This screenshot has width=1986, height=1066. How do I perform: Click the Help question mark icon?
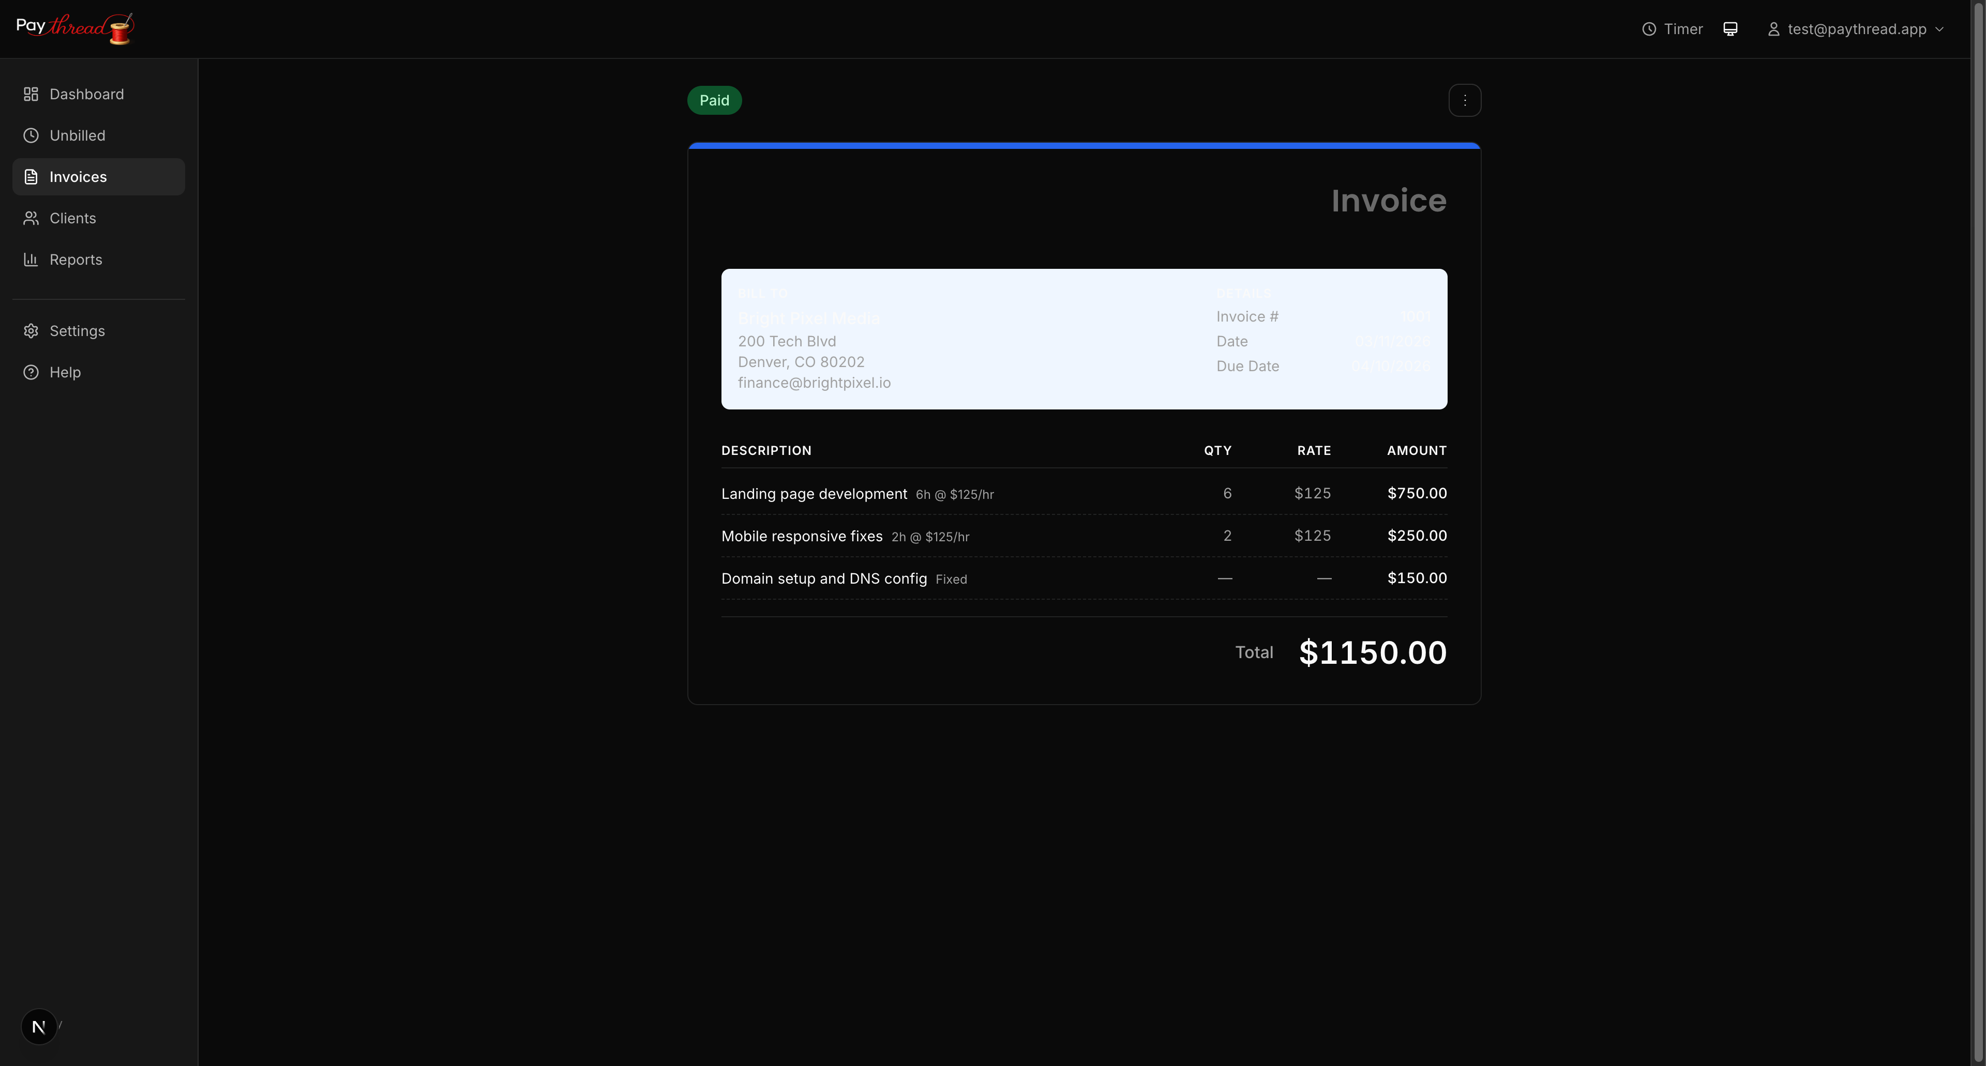click(x=31, y=372)
